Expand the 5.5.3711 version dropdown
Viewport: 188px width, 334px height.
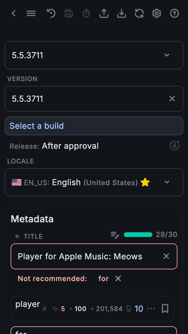point(167,55)
